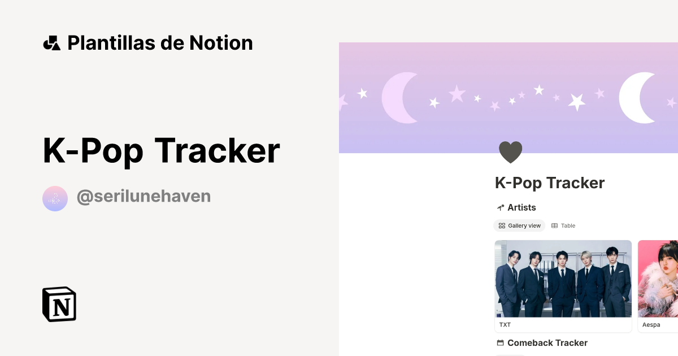Click the K-Pop Tracker page title in preview
Image resolution: width=678 pixels, height=356 pixels.
tap(550, 183)
